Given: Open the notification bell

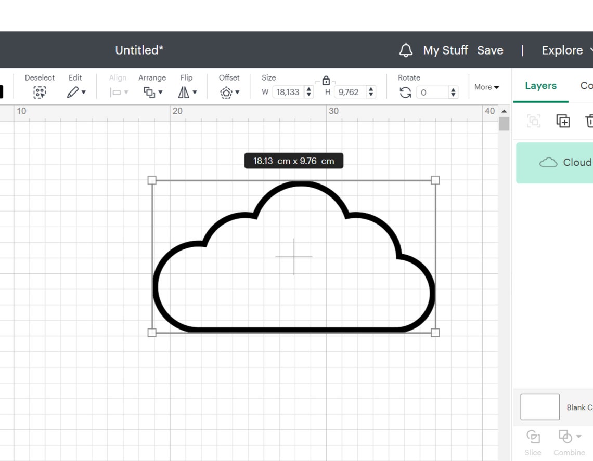Looking at the screenshot, I should click(x=406, y=50).
